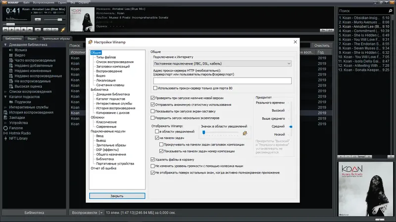Viewport: 396px width, 222px height.
Task: Click the Музыка speaker icon in the library
Action: 11,50
